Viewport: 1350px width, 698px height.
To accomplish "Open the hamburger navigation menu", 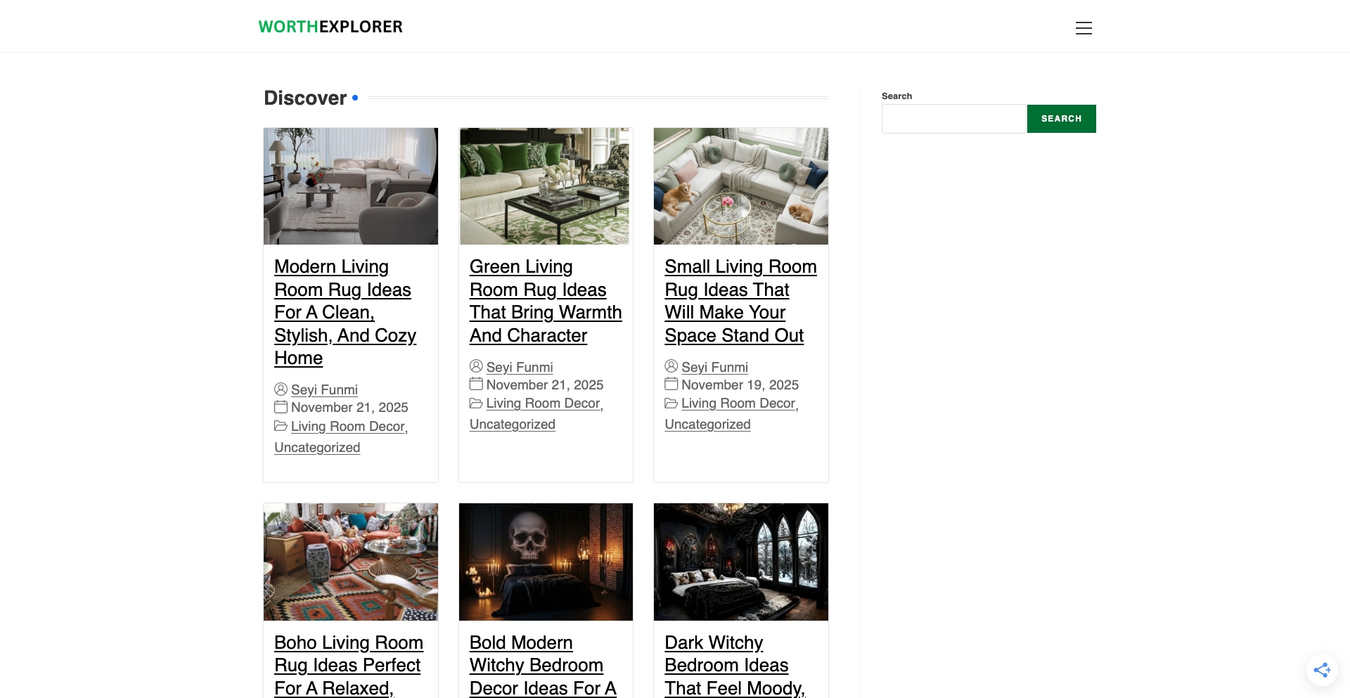I will (1084, 28).
